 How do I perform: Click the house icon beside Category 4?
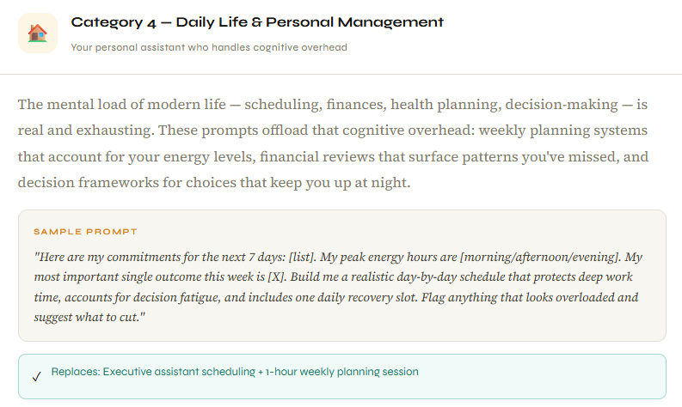37,33
